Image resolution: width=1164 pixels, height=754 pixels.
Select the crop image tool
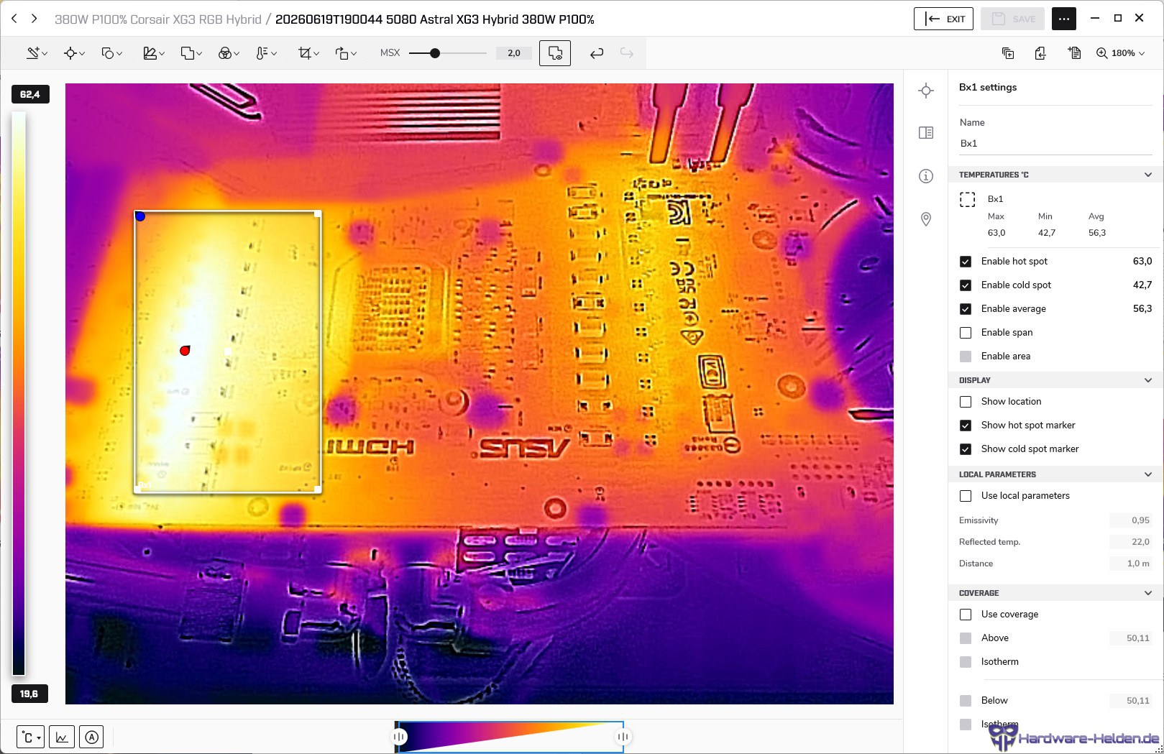pyautogui.click(x=308, y=53)
